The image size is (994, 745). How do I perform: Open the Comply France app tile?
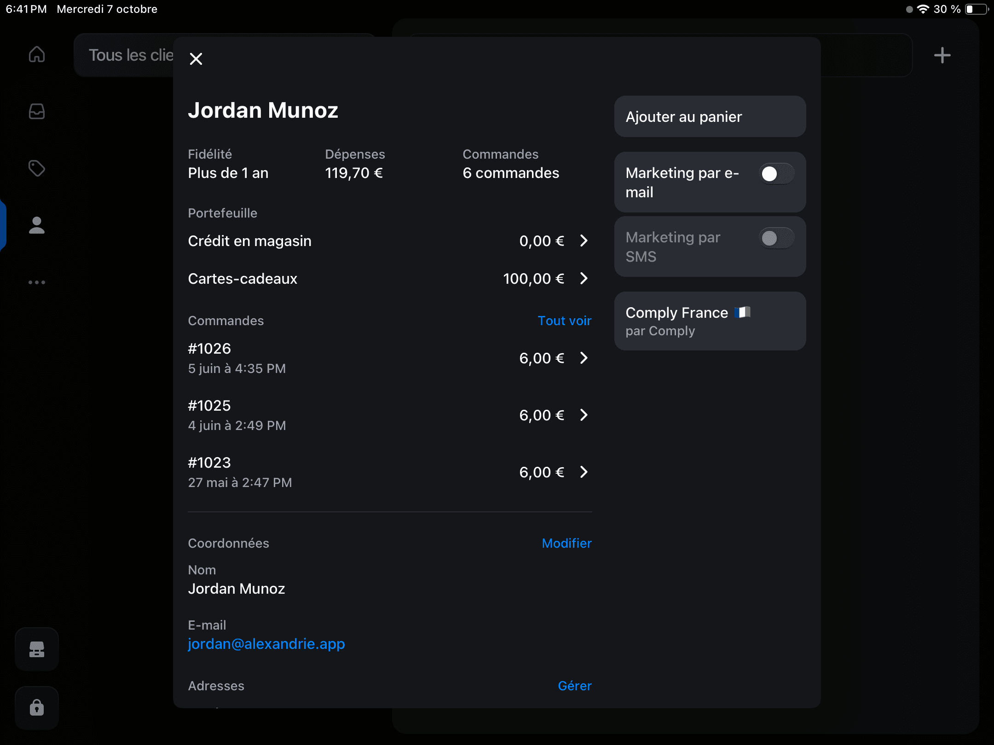tap(710, 321)
